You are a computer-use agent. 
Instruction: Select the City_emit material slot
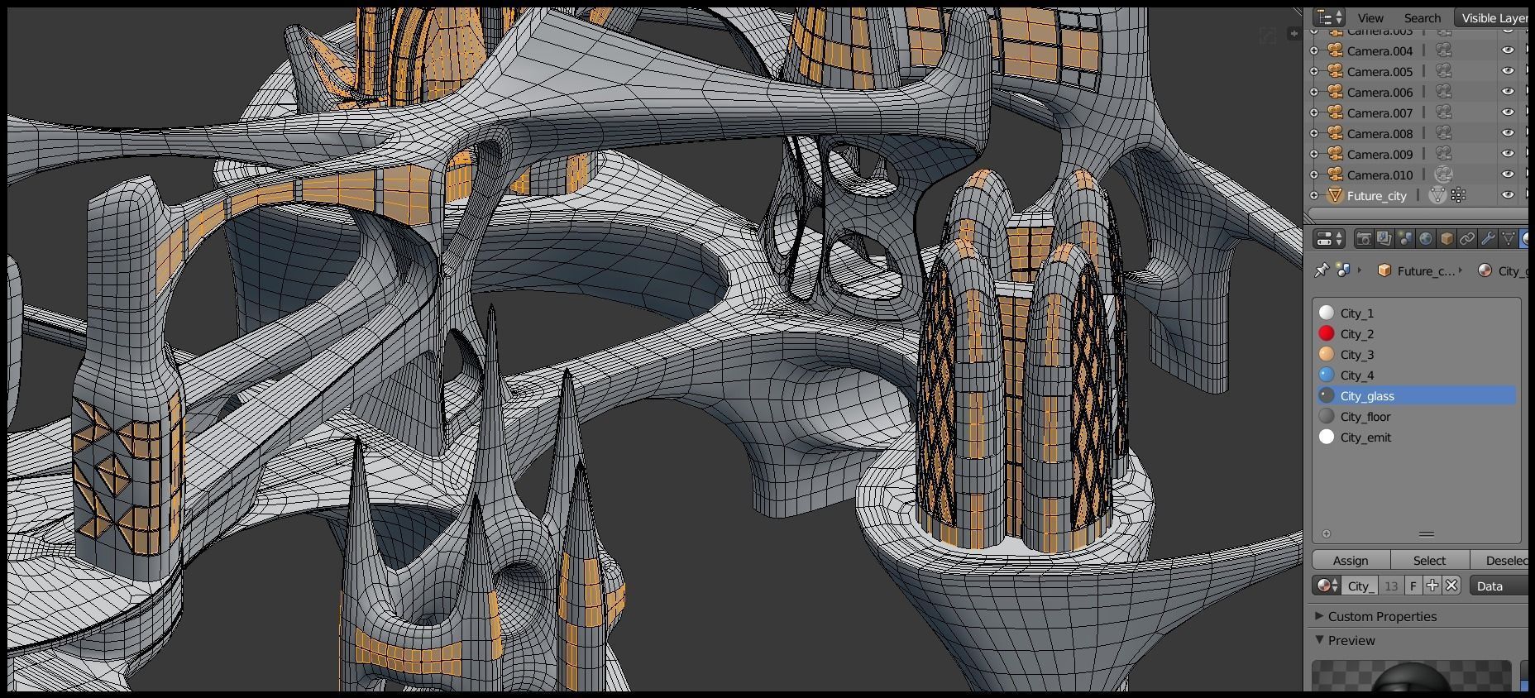pos(1416,437)
